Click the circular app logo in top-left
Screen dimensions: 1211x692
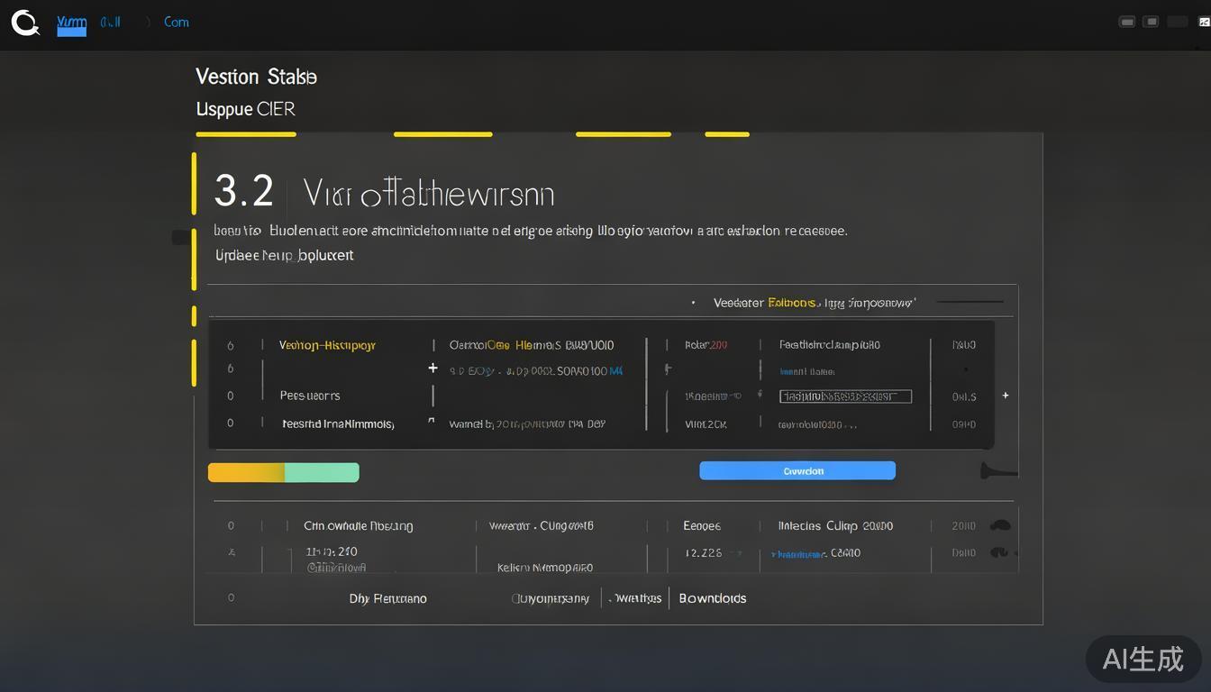[25, 23]
